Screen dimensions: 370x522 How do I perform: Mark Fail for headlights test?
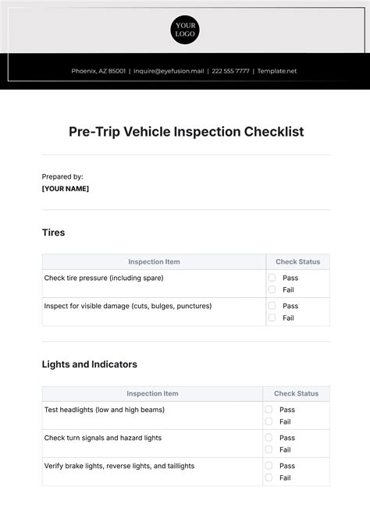(269, 421)
